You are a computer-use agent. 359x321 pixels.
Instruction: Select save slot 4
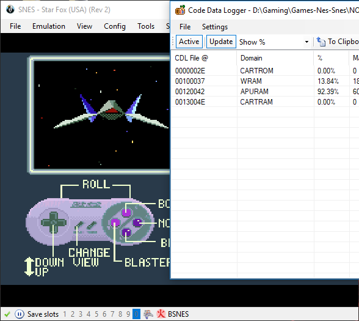point(89,314)
